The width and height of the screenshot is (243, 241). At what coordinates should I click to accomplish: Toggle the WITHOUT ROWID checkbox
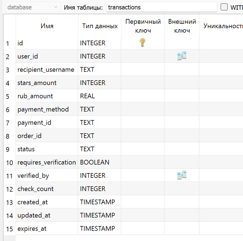[x=224, y=7]
